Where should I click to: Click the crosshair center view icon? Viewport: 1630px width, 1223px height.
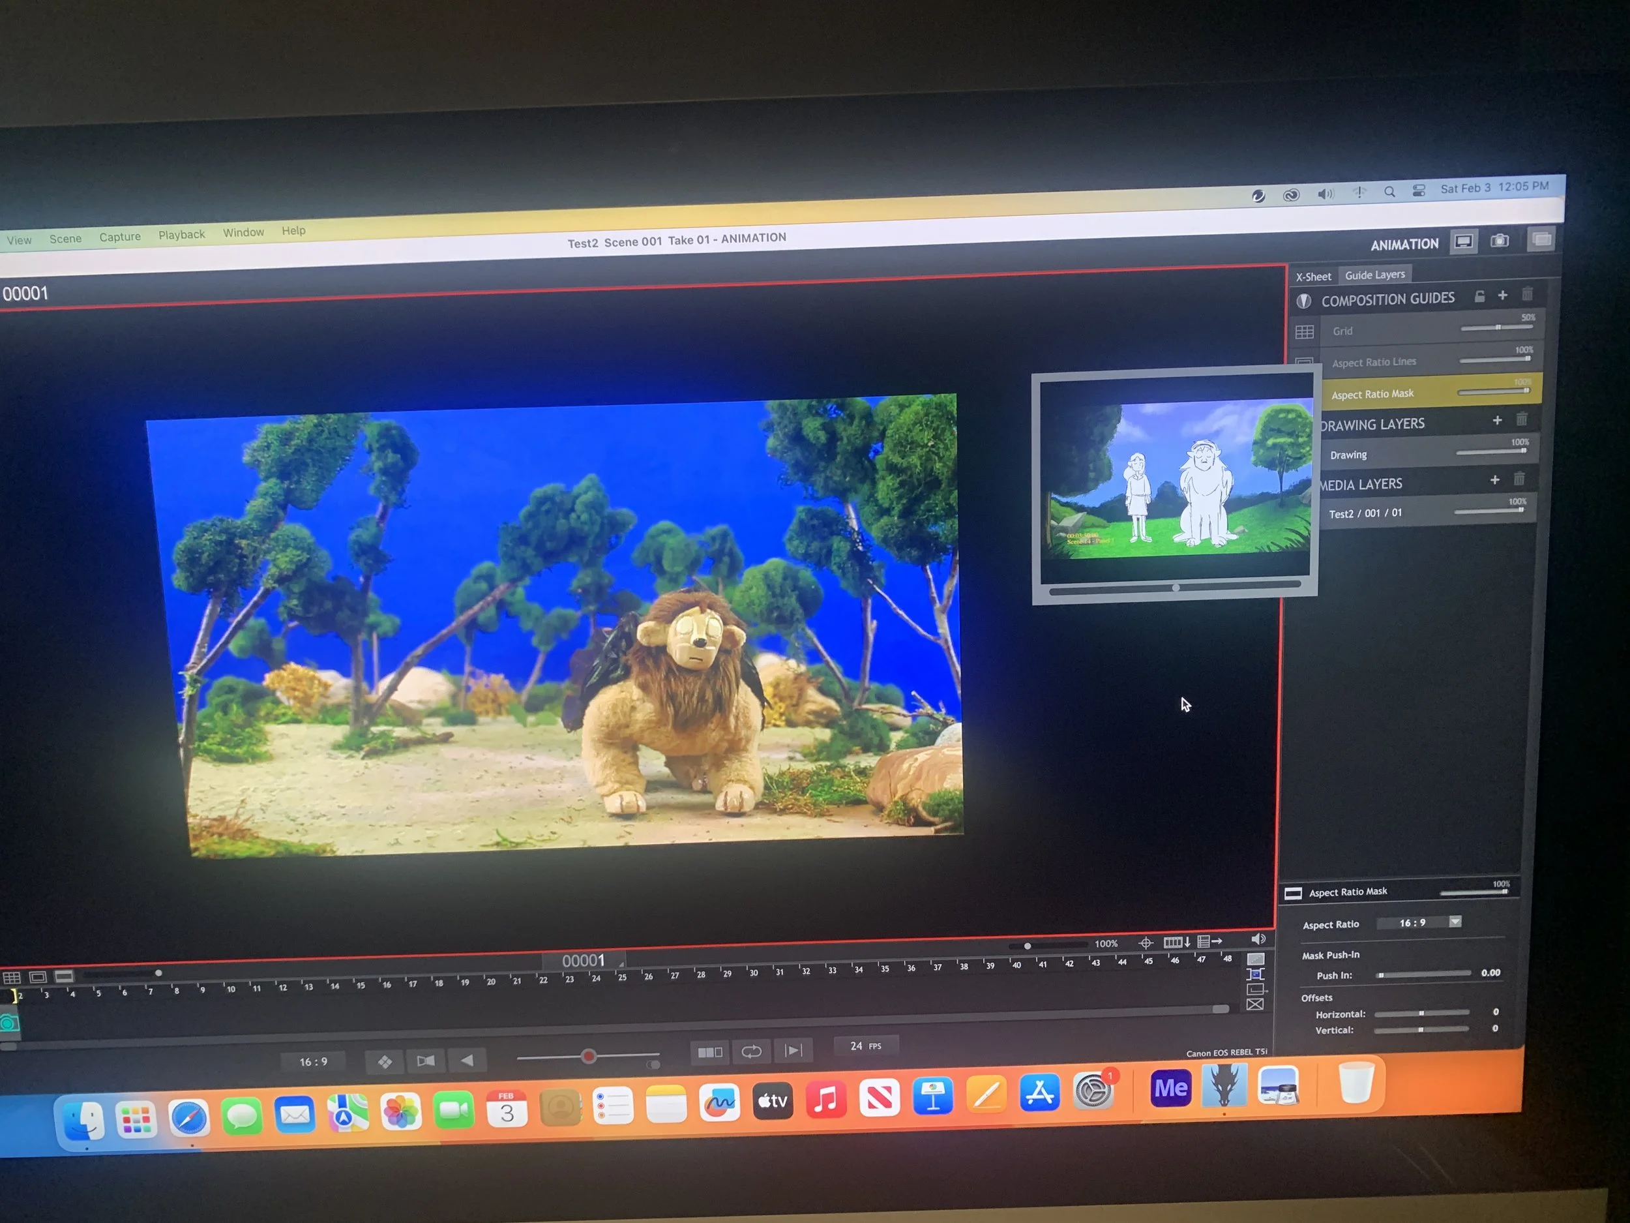coord(1145,943)
